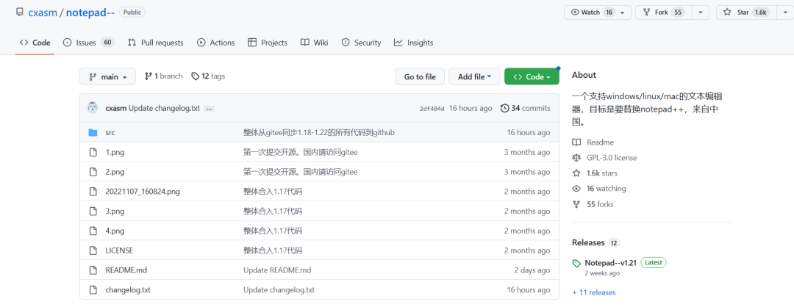794x307 pixels.
Task: Click the src folder icon
Action: [93, 132]
